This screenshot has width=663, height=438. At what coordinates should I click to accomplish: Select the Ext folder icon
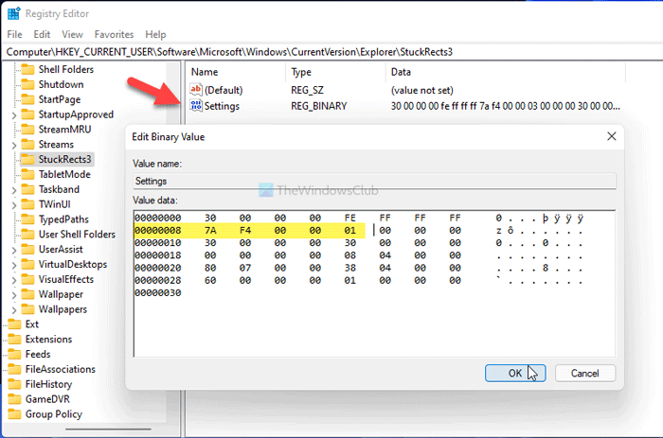(14, 324)
